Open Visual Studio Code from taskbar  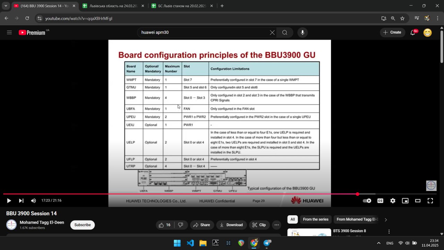190,243
